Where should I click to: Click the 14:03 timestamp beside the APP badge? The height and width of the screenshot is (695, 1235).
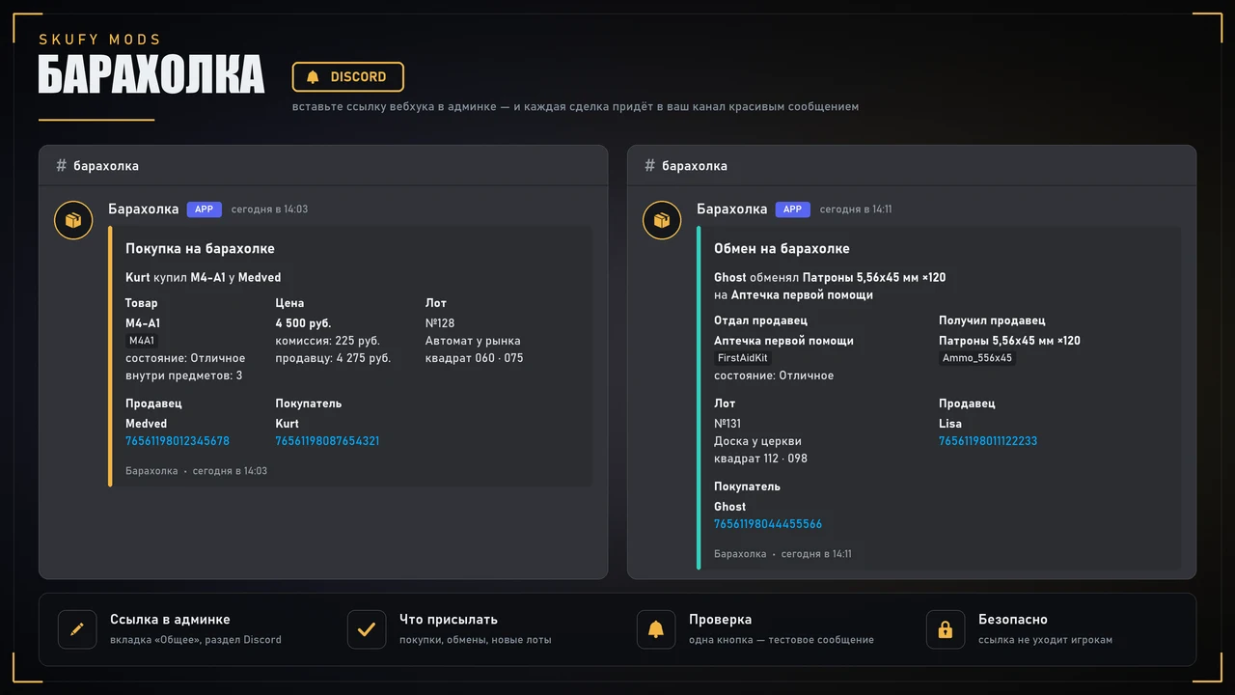(x=269, y=209)
